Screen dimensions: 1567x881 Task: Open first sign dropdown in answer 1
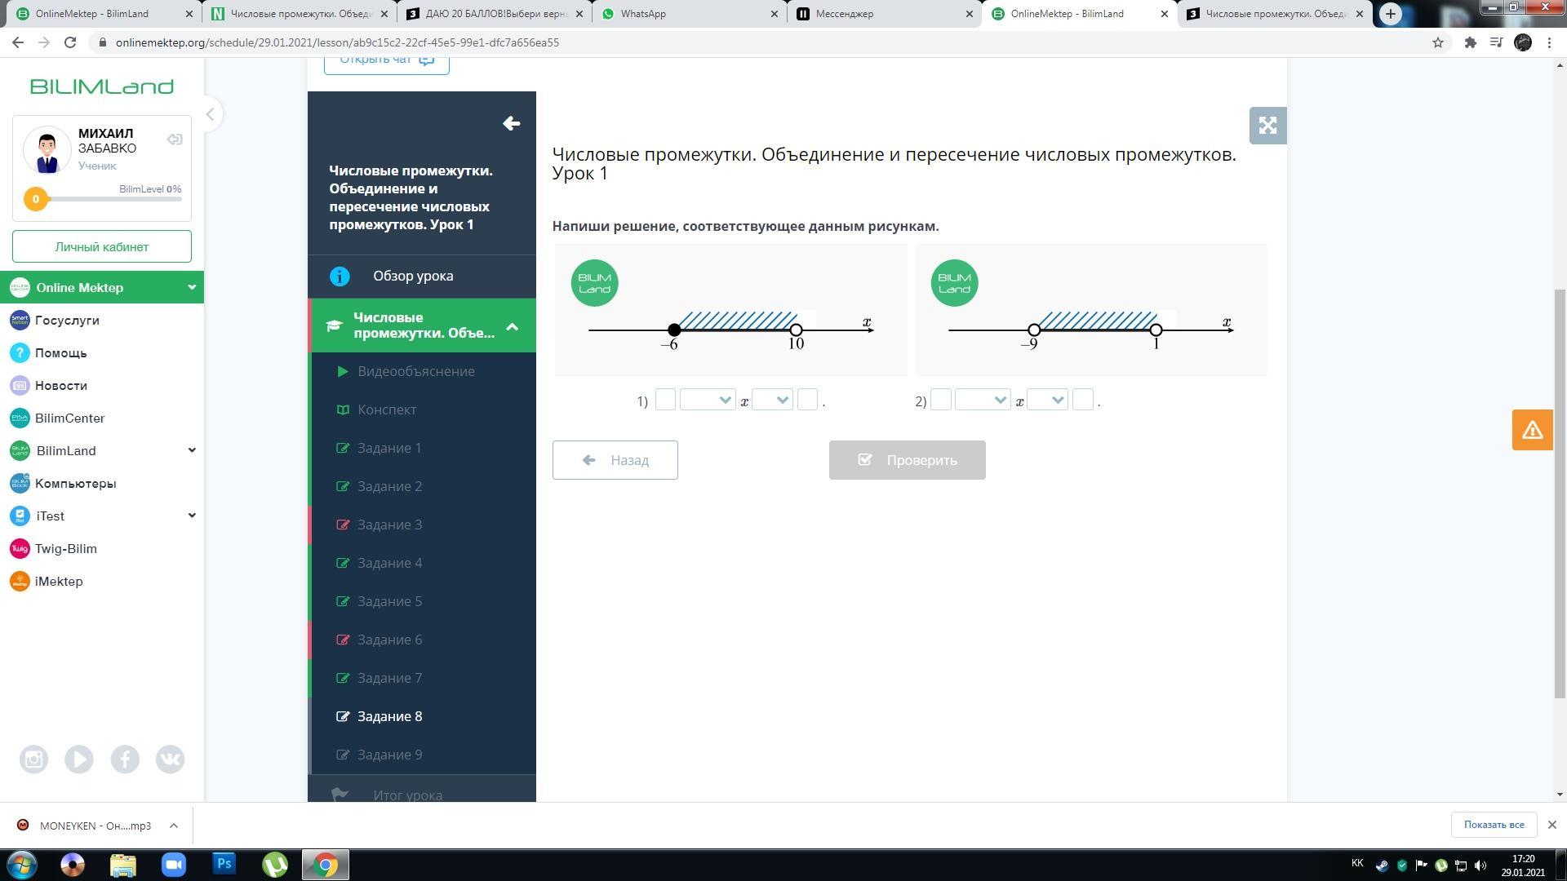click(x=707, y=400)
